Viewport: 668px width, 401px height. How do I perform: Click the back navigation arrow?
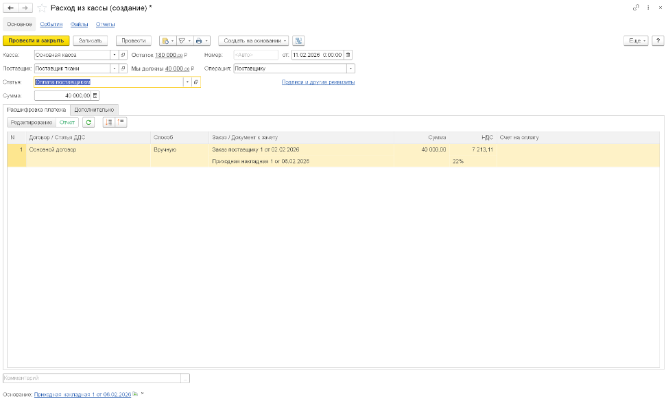[10, 8]
